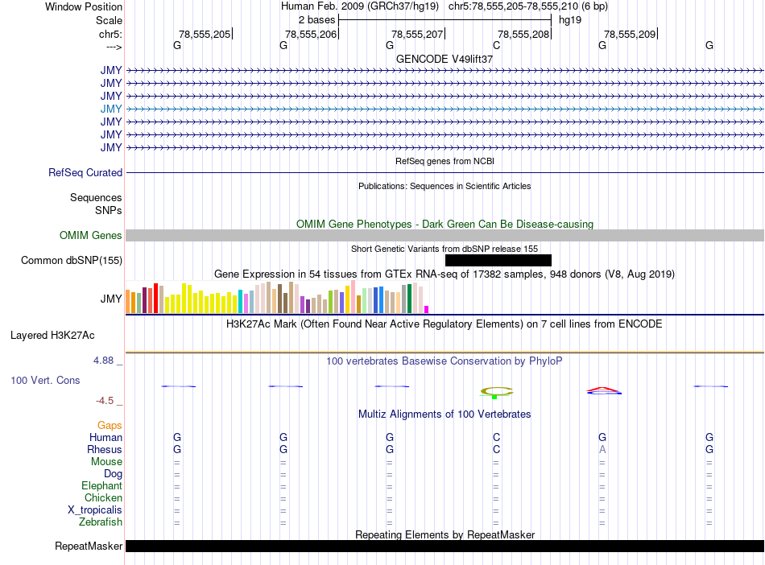
Task: Click the 100 Vert. Cons label
Action: pyautogui.click(x=45, y=380)
